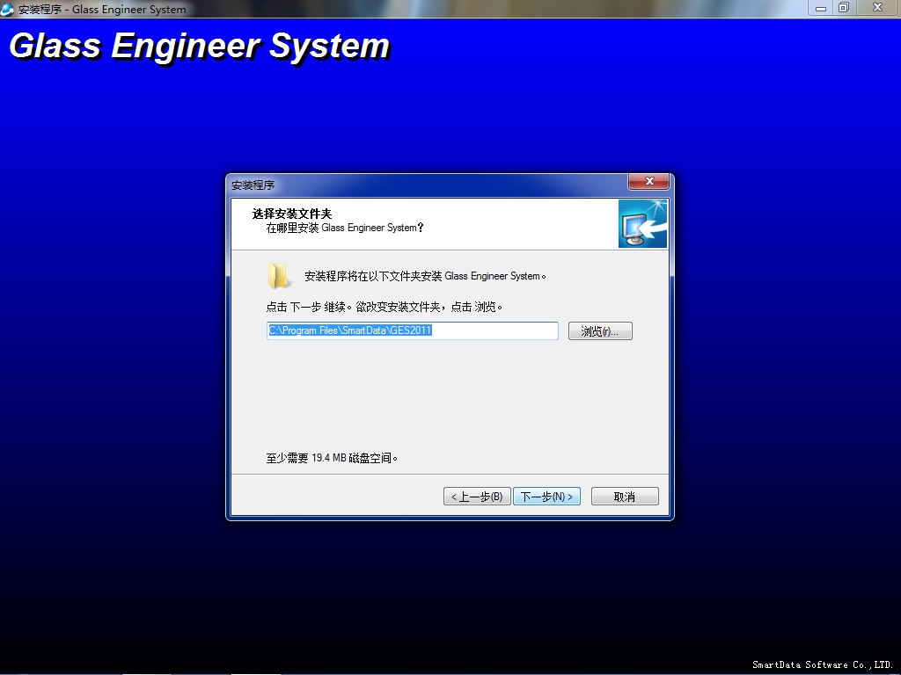Click the 在哪里安装 Glass Engineer System question text
Image resolution: width=901 pixels, height=675 pixels.
[x=345, y=228]
